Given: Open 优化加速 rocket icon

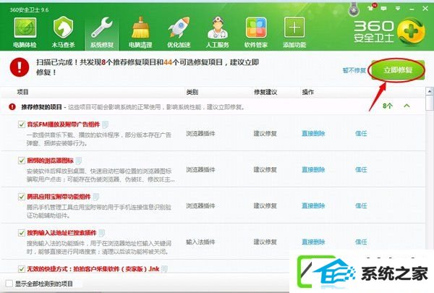Looking at the screenshot, I should tap(179, 29).
